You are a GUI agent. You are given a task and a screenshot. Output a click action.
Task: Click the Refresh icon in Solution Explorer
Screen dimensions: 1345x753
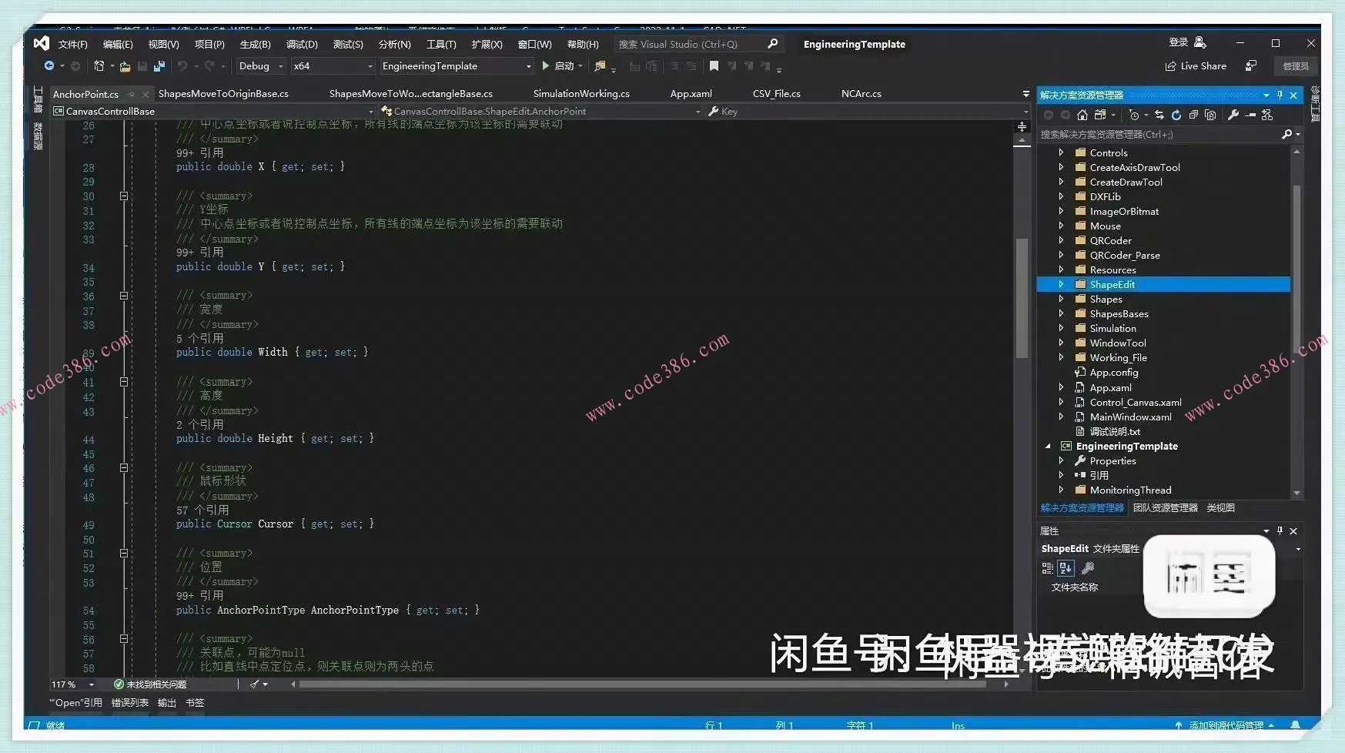tap(1176, 115)
